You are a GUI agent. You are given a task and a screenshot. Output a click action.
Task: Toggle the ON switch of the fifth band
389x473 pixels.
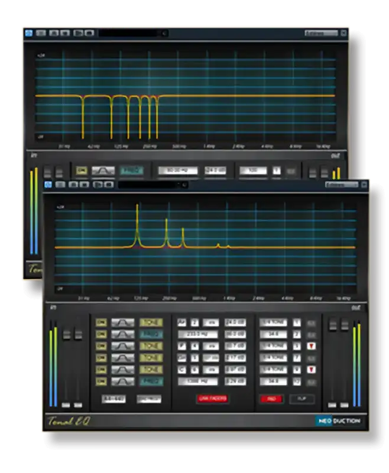tap(101, 370)
